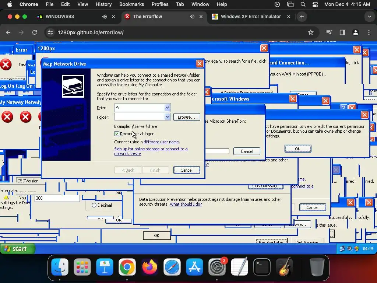Open TextEdit from the Dock
Screen dimensions: 377x283
(x=239, y=267)
